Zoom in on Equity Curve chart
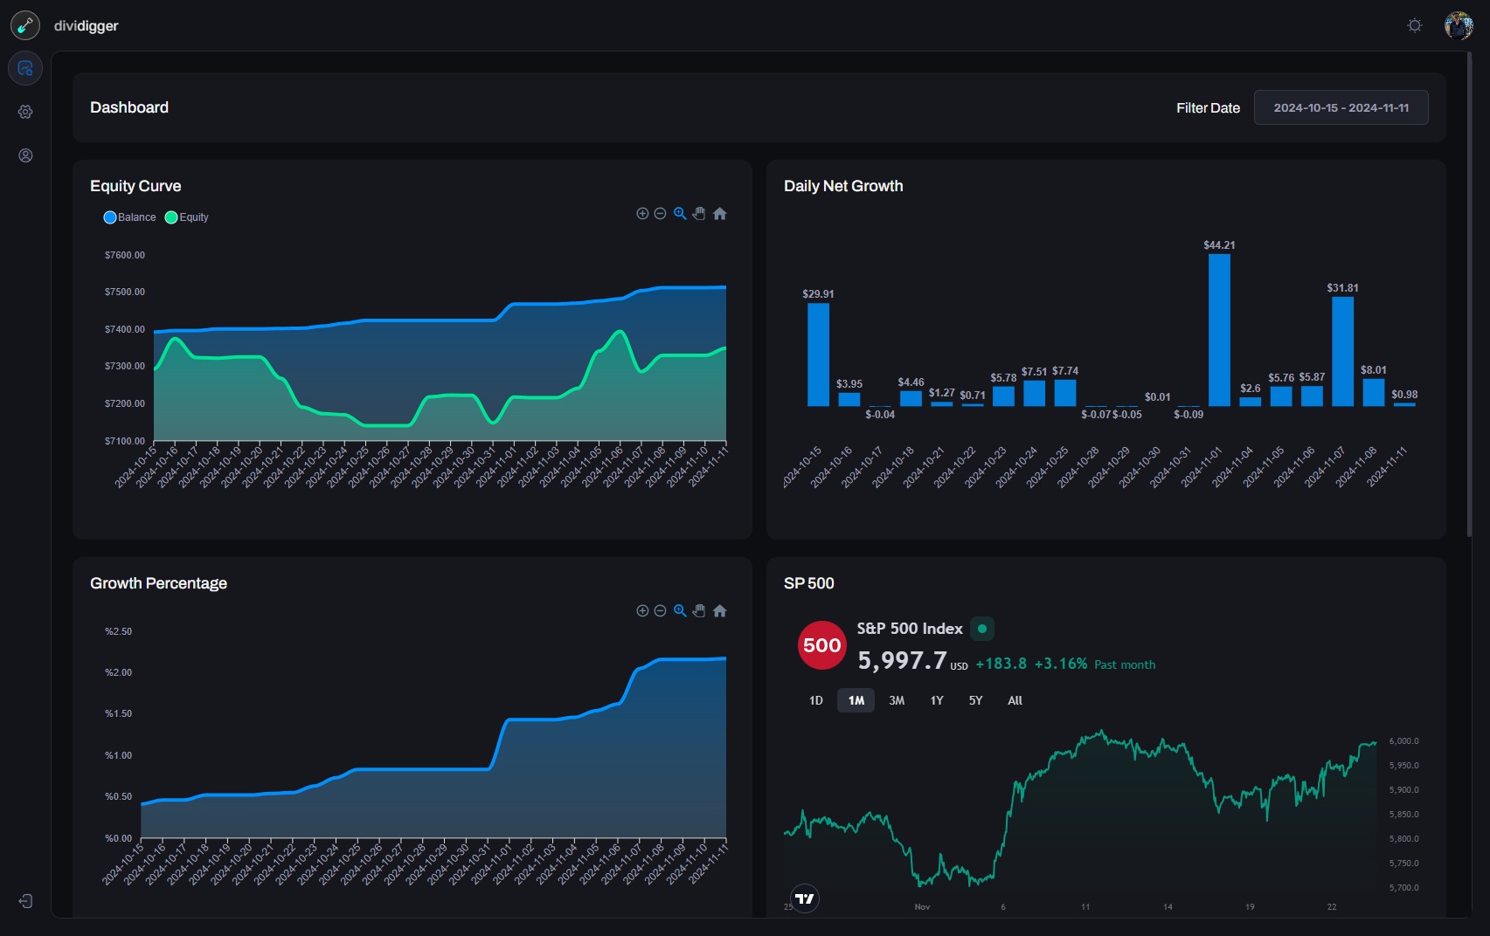This screenshot has width=1490, height=936. coord(642,214)
